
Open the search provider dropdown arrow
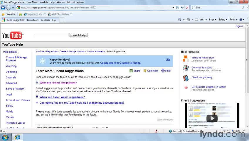coord(247,7)
